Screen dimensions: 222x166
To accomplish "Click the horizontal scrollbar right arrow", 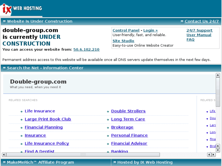I will [213, 154].
